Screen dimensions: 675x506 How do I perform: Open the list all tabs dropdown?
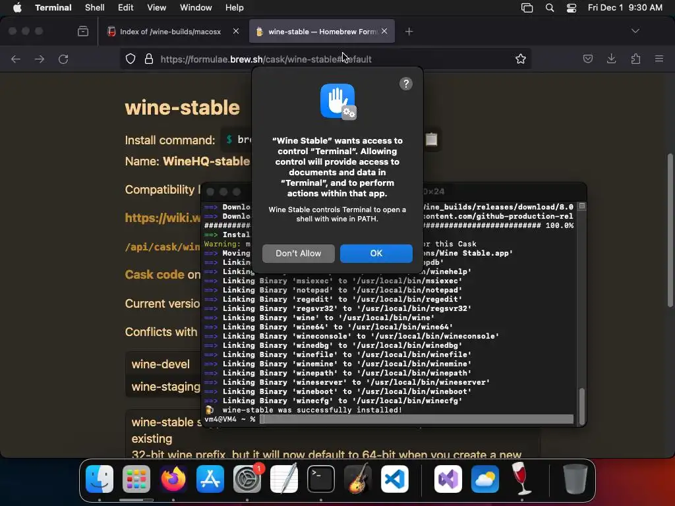tap(635, 31)
